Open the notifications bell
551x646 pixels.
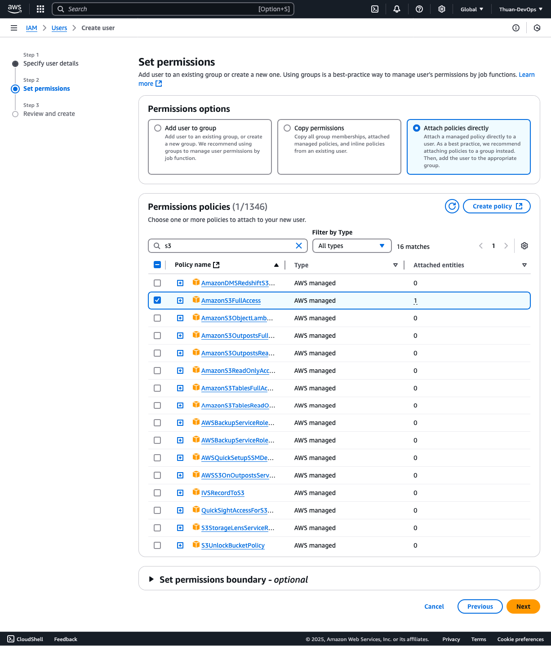(x=397, y=9)
